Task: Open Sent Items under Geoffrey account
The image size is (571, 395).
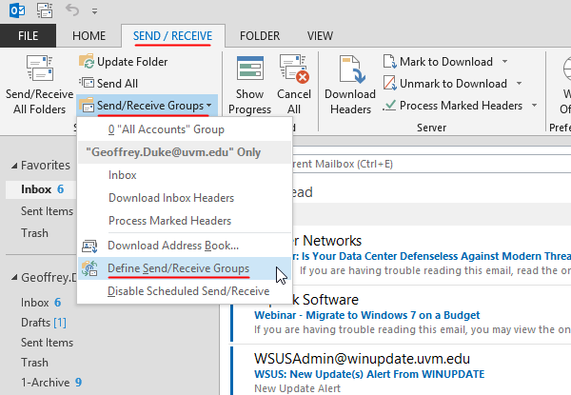Action: point(47,343)
